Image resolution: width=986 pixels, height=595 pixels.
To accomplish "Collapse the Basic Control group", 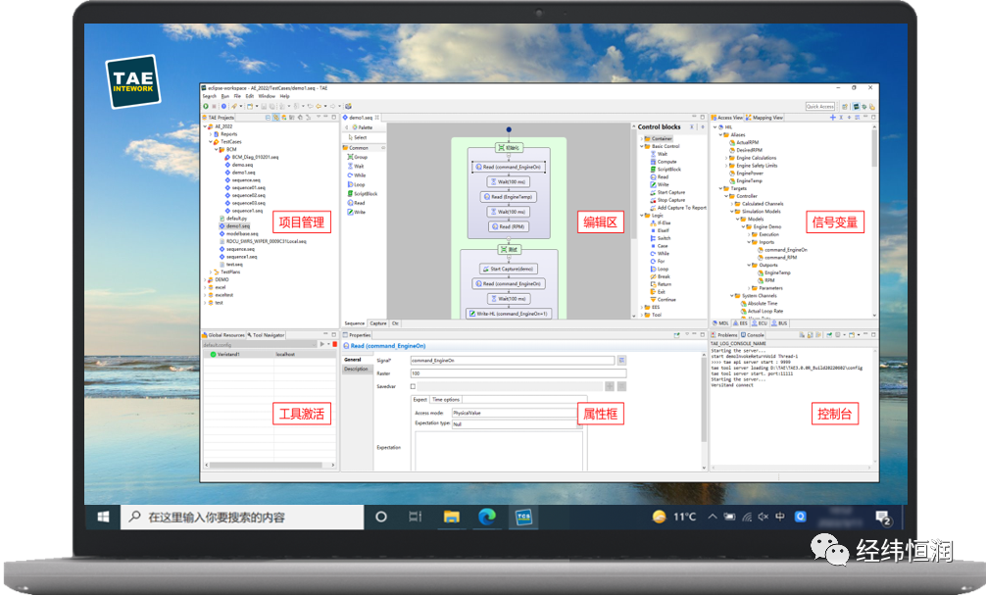I will pyautogui.click(x=641, y=146).
